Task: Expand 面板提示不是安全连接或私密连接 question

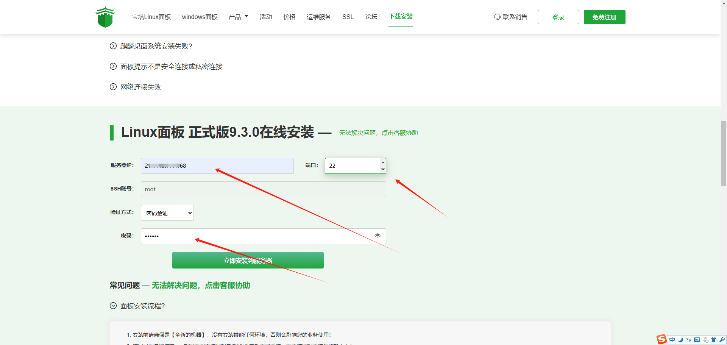Action: click(166, 67)
